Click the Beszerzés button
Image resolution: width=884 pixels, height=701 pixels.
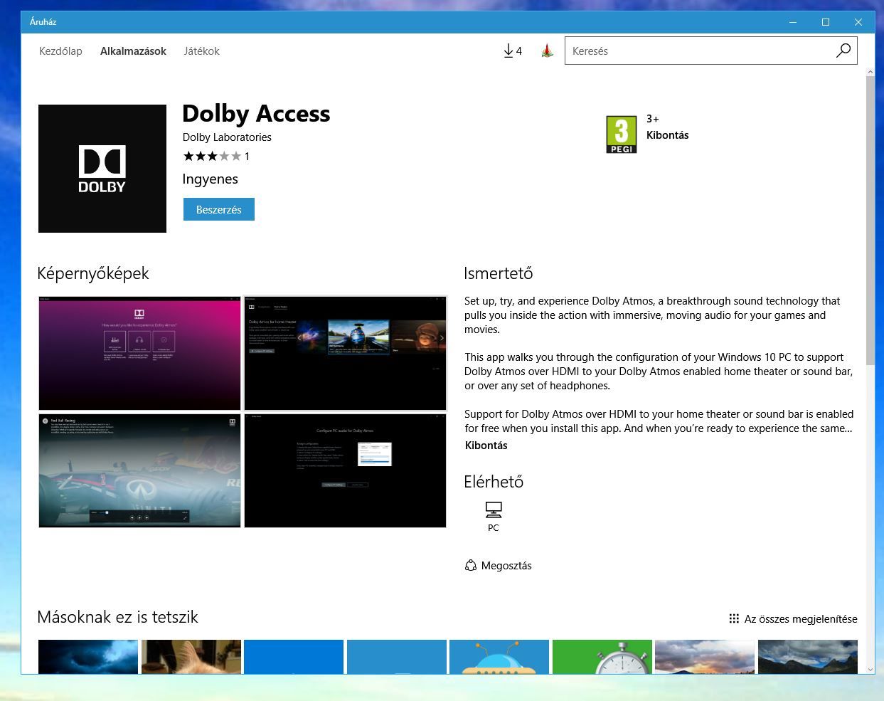[219, 209]
